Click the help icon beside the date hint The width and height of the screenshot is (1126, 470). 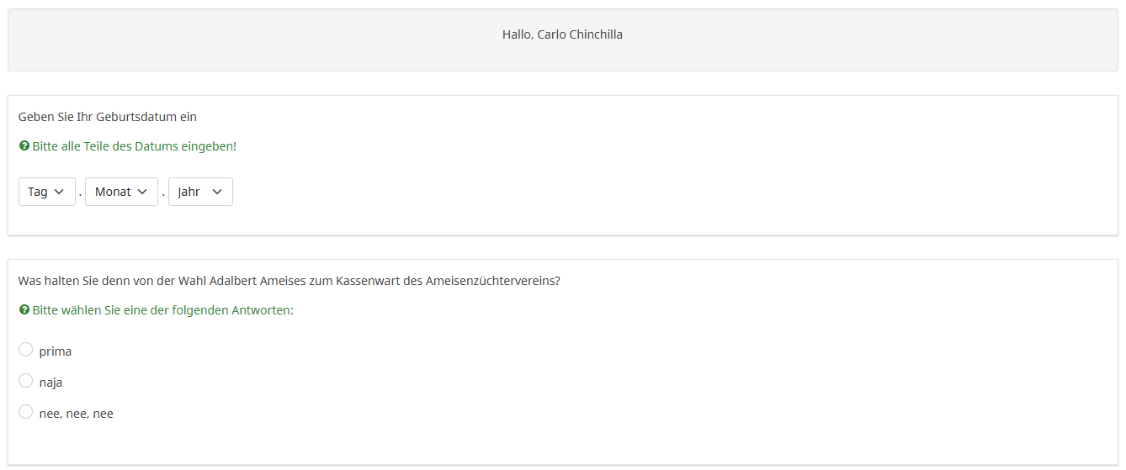point(24,146)
